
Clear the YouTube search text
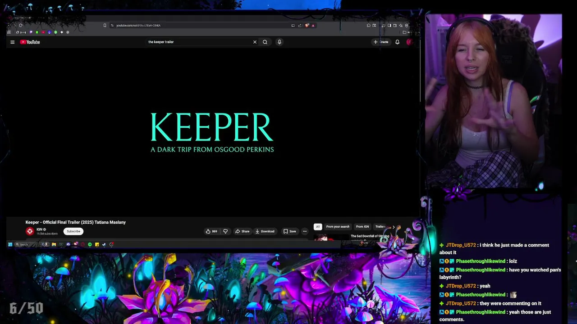[255, 42]
